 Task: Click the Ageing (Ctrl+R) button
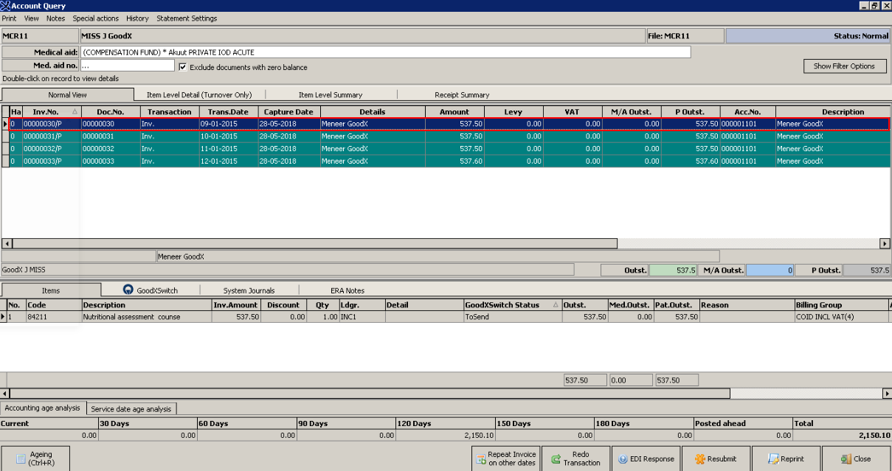coord(37,458)
